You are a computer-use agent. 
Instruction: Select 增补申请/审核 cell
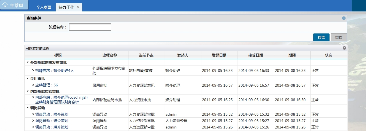[x=146, y=71]
